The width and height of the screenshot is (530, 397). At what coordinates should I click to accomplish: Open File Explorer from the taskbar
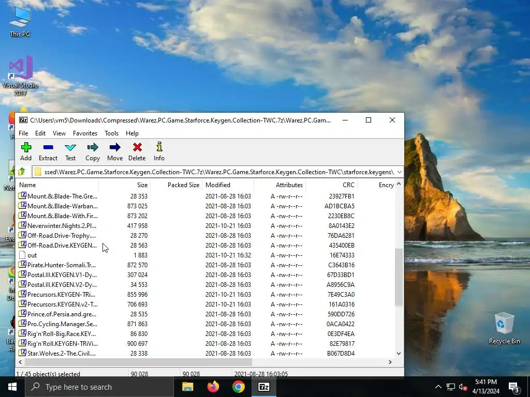pos(187,387)
